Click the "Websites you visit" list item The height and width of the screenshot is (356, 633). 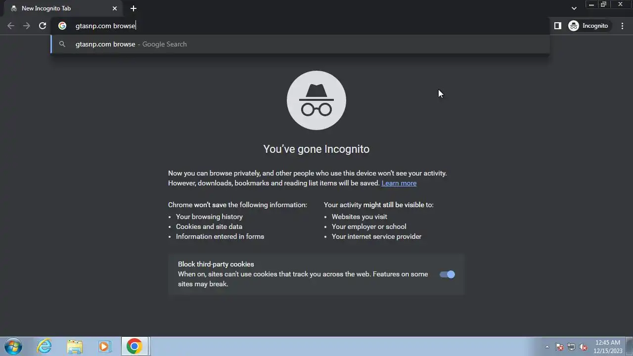coord(360,217)
